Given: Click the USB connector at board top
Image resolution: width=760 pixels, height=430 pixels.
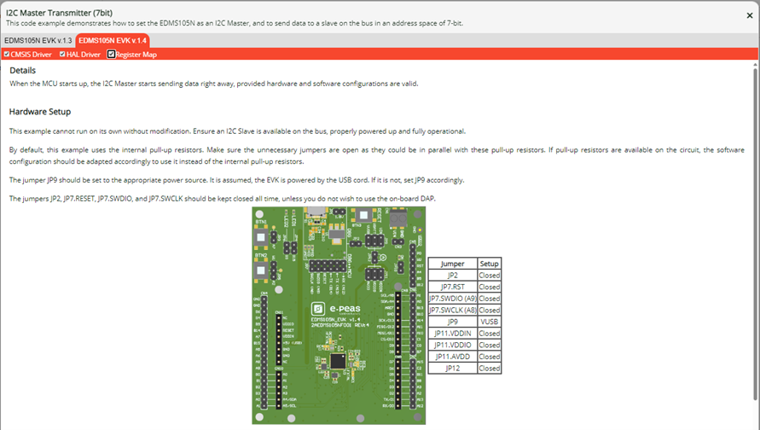Looking at the screenshot, I should coord(316,211).
